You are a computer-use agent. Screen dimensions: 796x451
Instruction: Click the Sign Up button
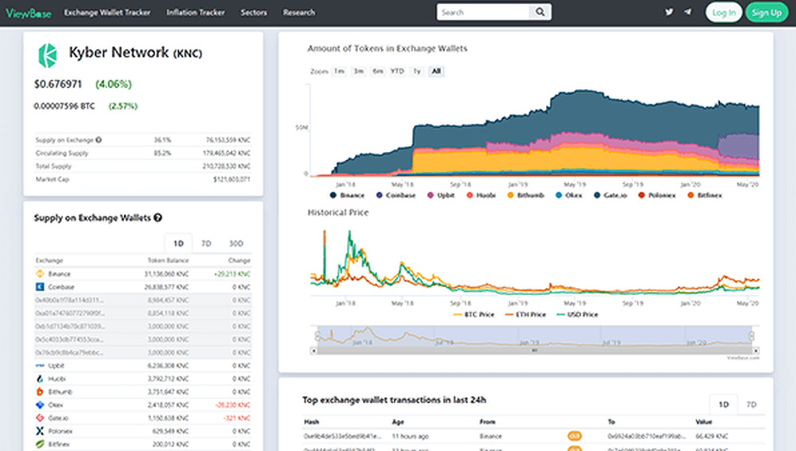[767, 13]
